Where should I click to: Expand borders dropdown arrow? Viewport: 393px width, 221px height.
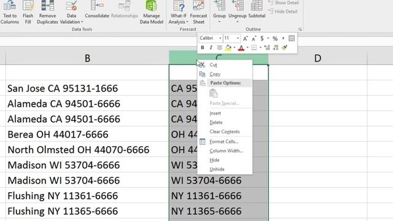pos(260,48)
